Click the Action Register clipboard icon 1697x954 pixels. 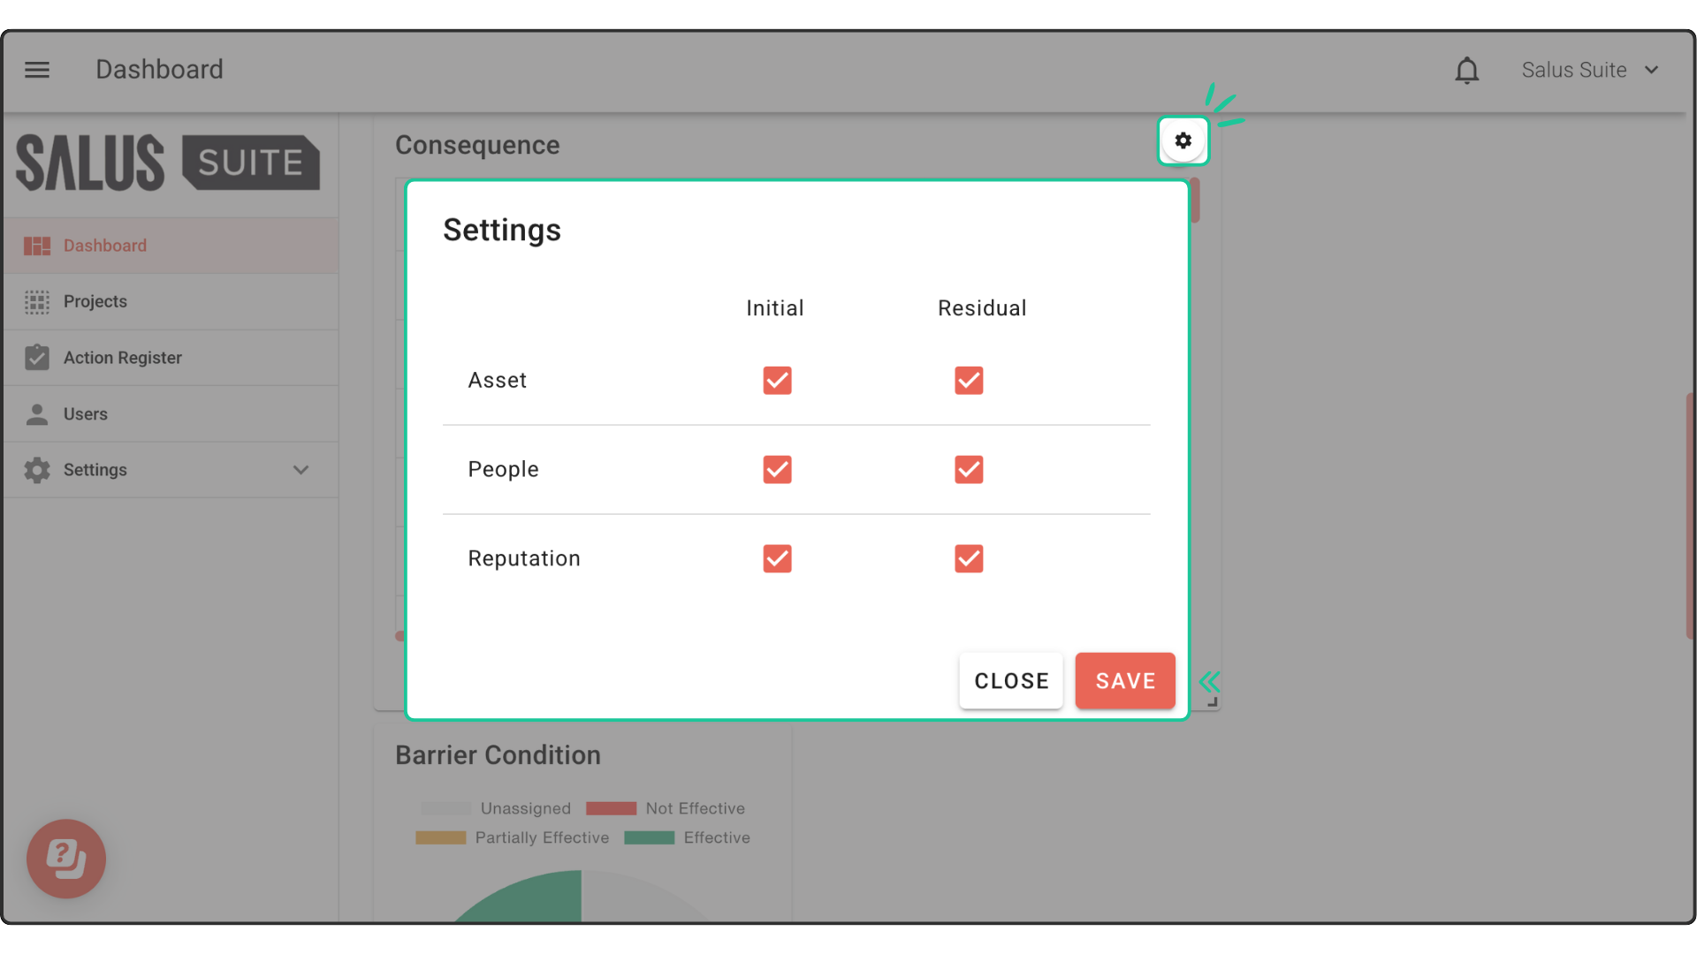coord(37,358)
